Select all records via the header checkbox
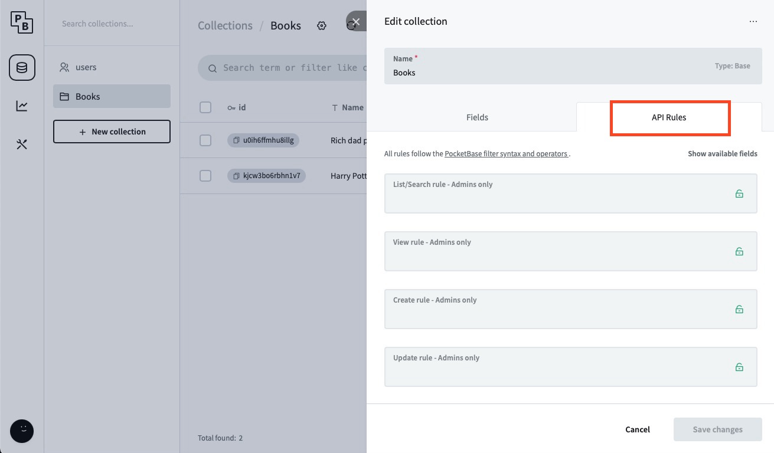 (x=205, y=107)
